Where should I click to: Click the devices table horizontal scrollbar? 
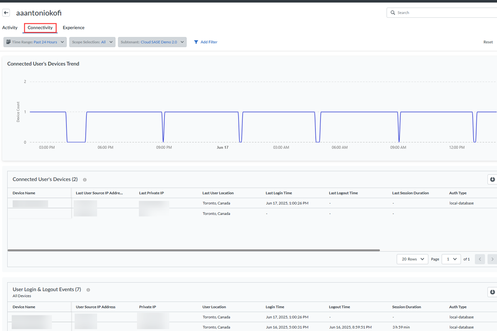tap(193, 250)
